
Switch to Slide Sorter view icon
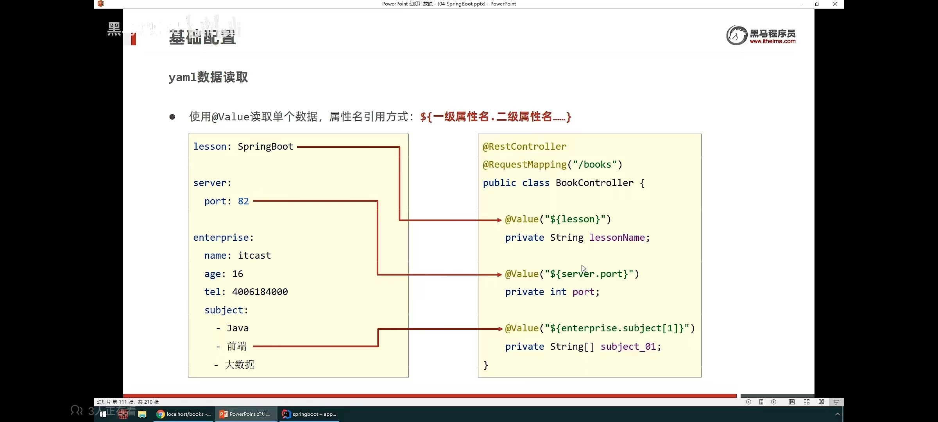click(806, 402)
